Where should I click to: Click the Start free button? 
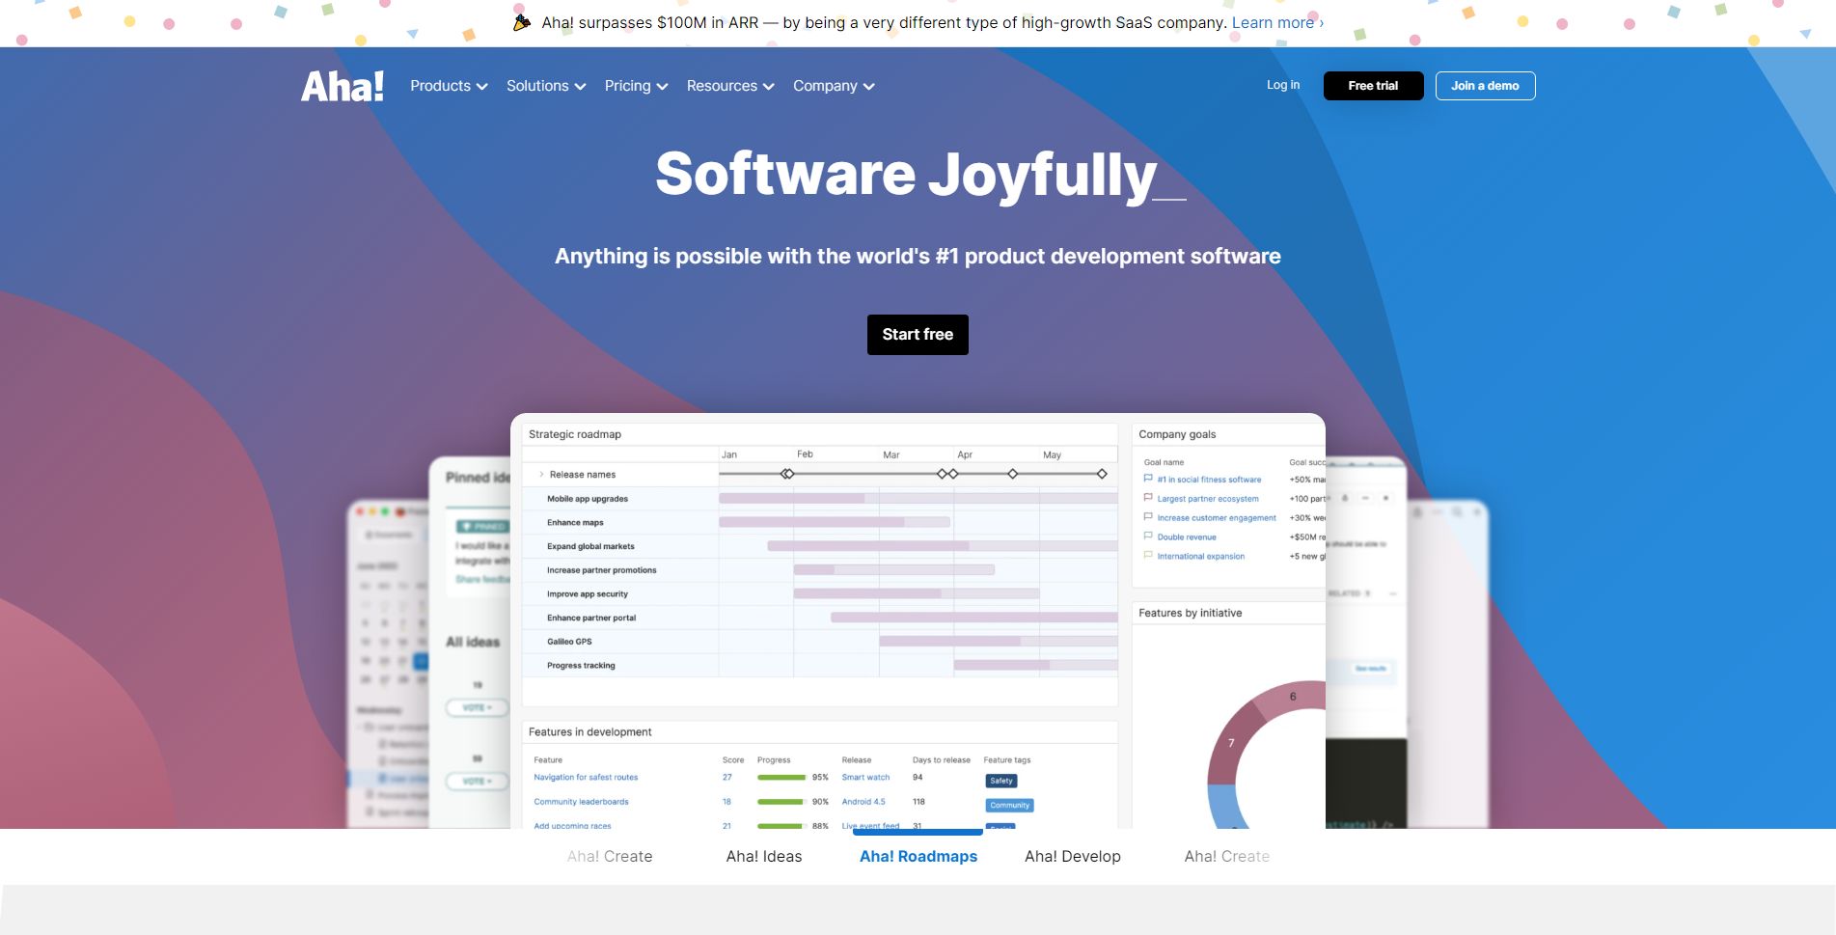pyautogui.click(x=918, y=335)
